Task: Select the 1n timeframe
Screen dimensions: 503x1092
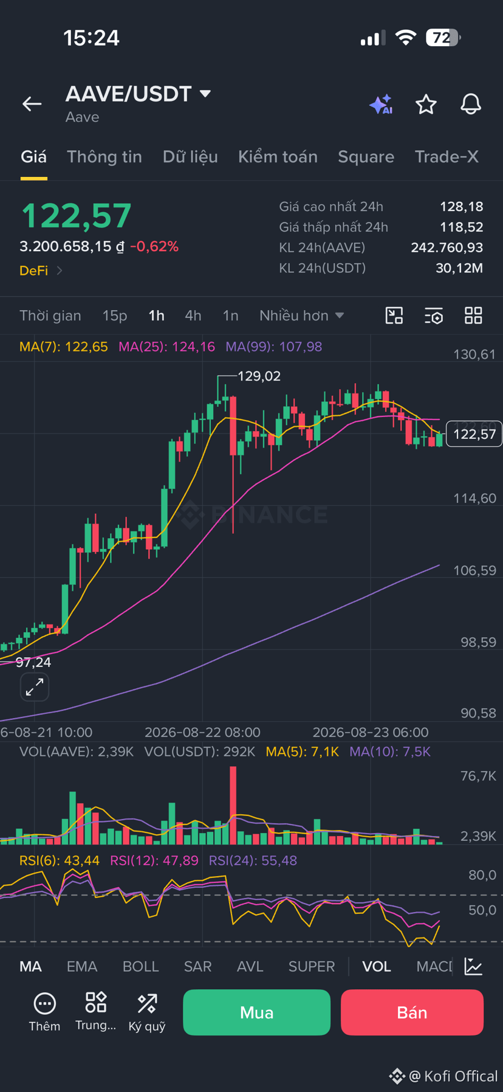Action: tap(230, 316)
